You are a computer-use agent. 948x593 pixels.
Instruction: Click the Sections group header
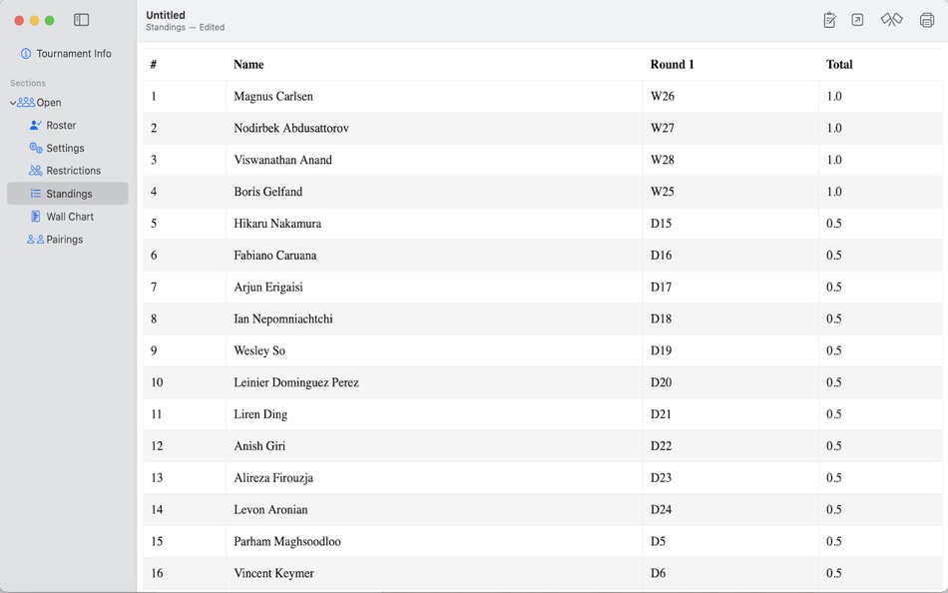click(x=28, y=83)
